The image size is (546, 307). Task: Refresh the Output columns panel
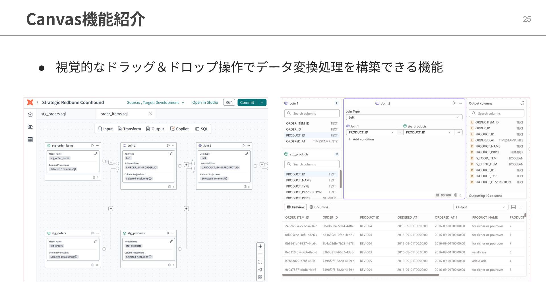coord(522,103)
